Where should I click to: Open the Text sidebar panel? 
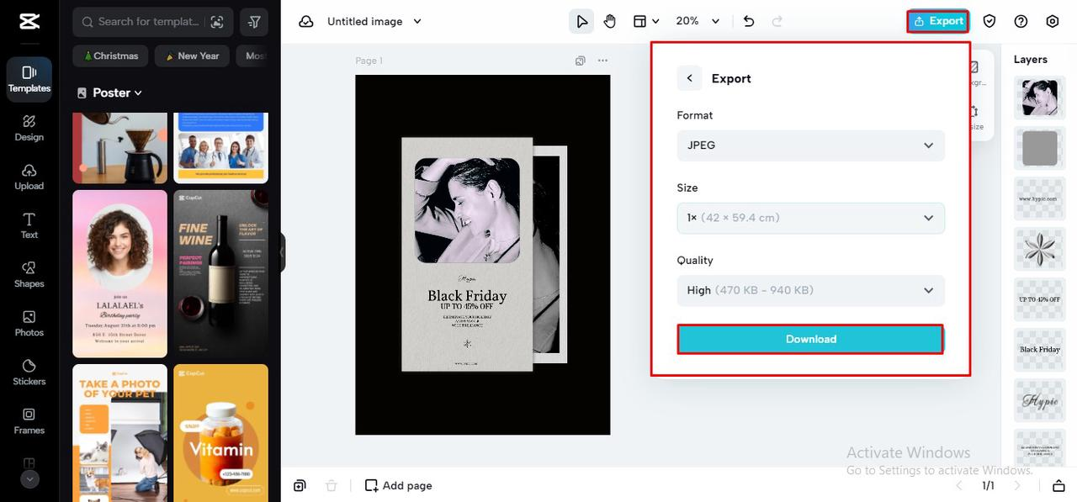pyautogui.click(x=29, y=225)
